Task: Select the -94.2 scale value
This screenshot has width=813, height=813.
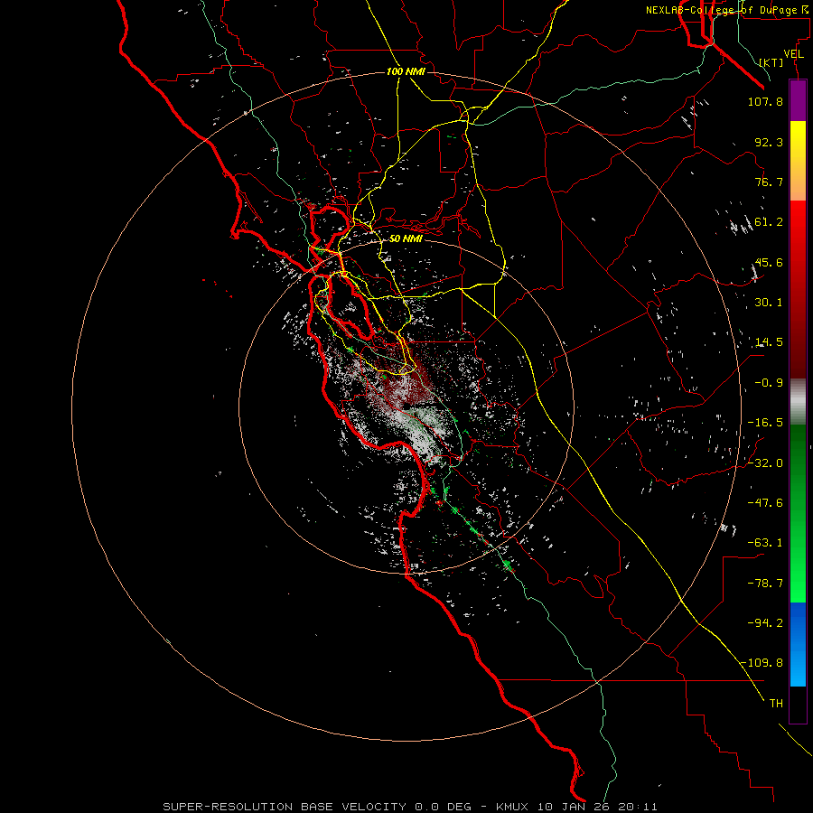Action: click(x=765, y=622)
